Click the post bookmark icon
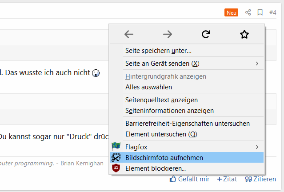The width and height of the screenshot is (284, 192). (260, 12)
